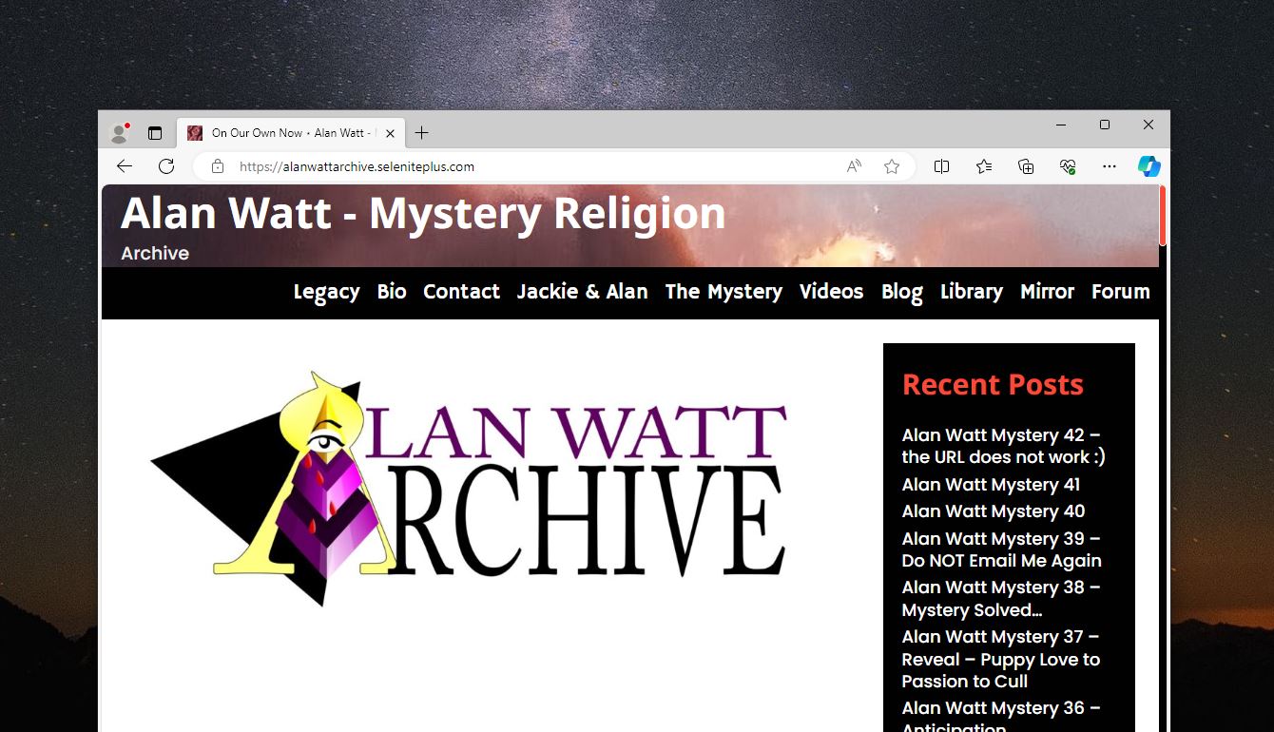The width and height of the screenshot is (1274, 732).
Task: Go back with the browser back arrow
Action: 125,166
